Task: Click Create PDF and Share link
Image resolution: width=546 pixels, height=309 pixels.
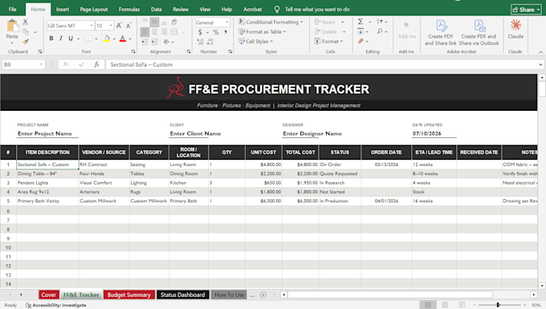Action: tap(441, 33)
